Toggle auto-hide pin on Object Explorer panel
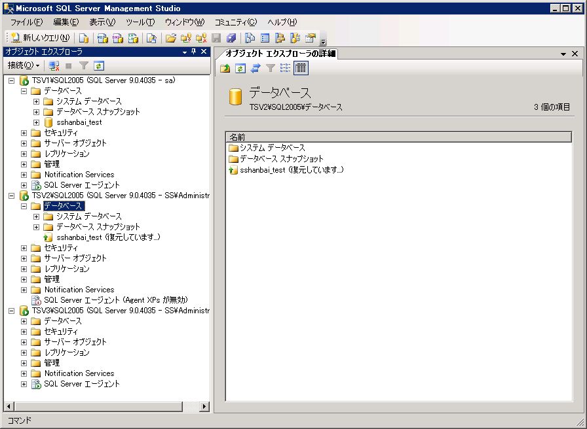The height and width of the screenshot is (429, 587). (193, 52)
